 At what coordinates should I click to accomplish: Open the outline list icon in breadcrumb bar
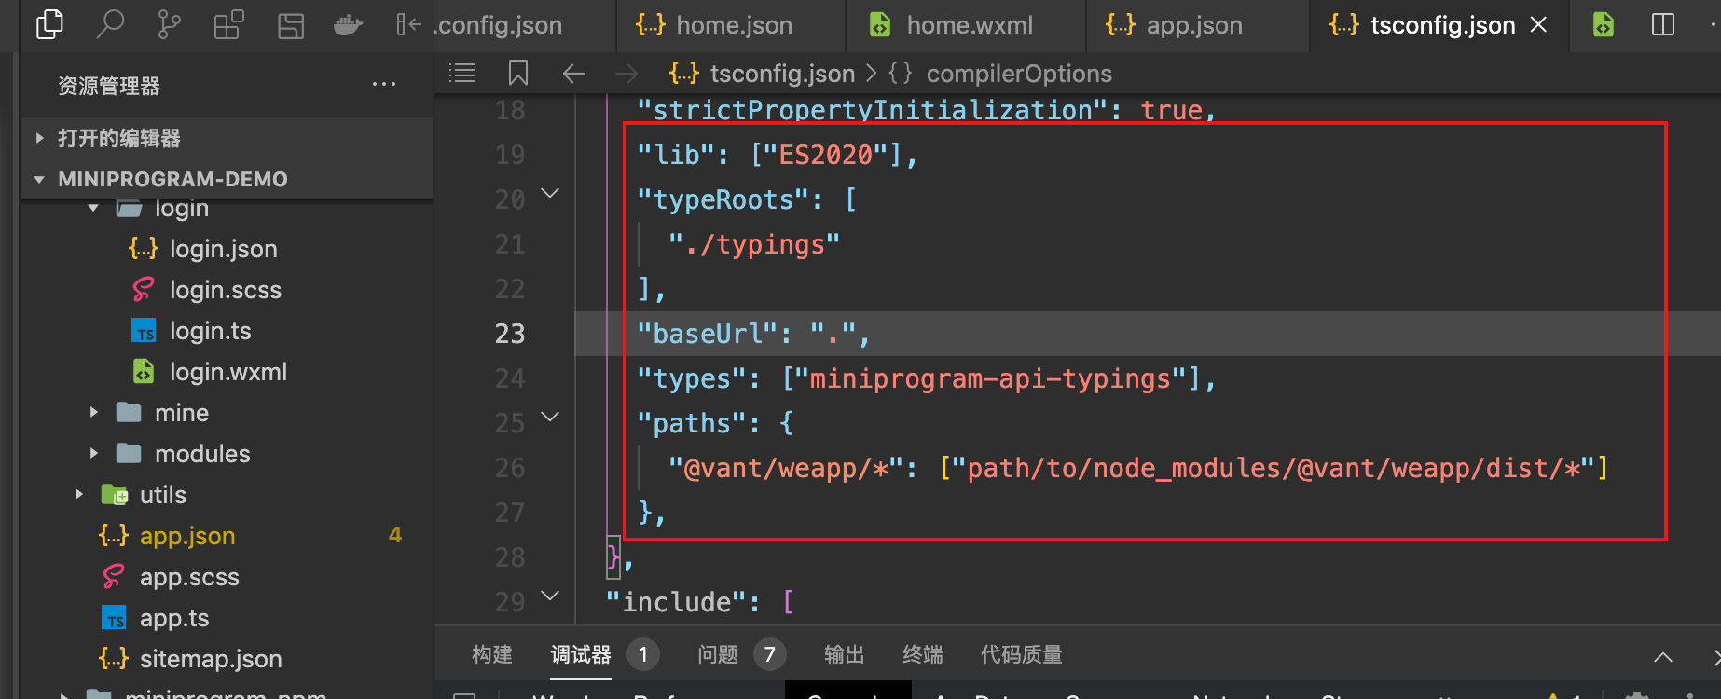tap(462, 73)
